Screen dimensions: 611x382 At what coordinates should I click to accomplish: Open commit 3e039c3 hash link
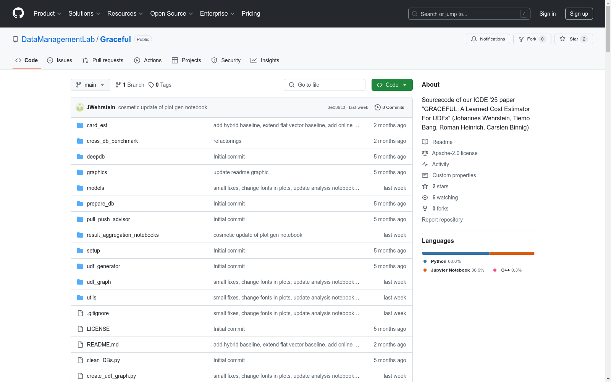(x=336, y=107)
